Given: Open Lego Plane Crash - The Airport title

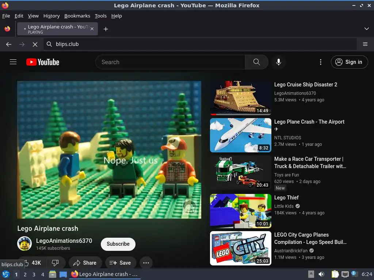Looking at the screenshot, I should (x=309, y=125).
